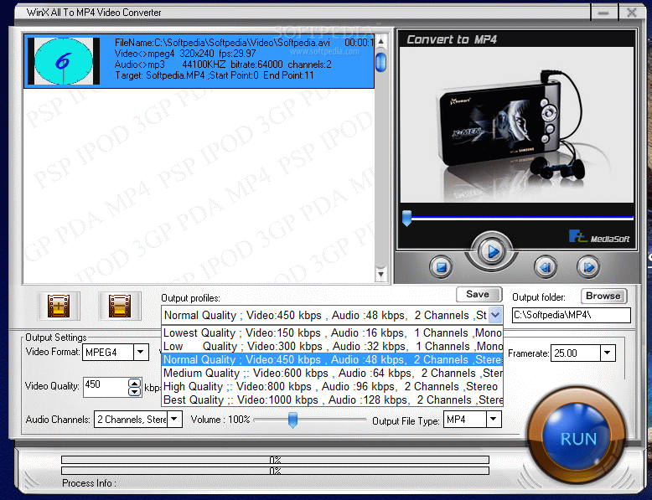Stop the preview playback
This screenshot has width=652, height=500.
click(440, 267)
